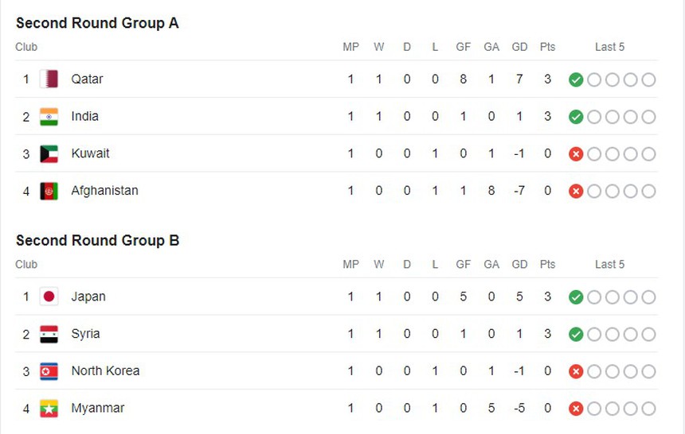Image resolution: width=685 pixels, height=434 pixels.
Task: Open the North Korea team link
Action: point(105,370)
